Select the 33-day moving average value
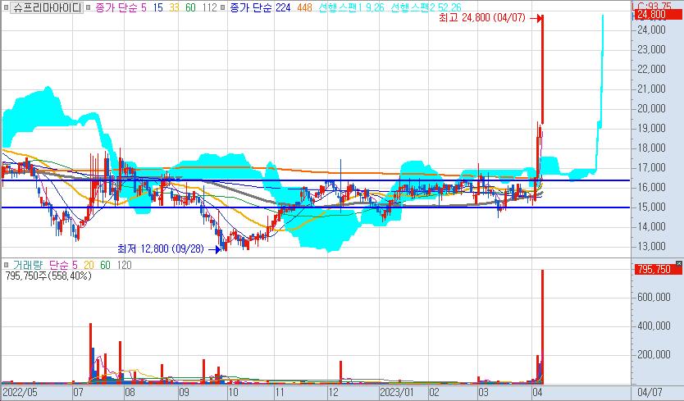 174,7
